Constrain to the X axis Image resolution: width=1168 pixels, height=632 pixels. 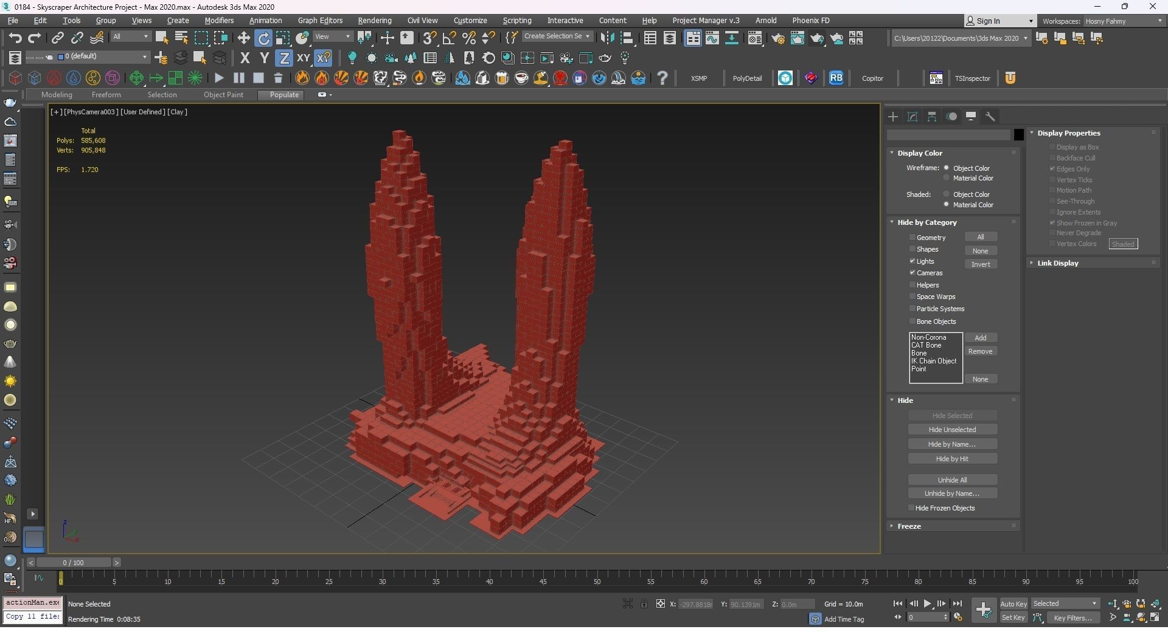245,58
